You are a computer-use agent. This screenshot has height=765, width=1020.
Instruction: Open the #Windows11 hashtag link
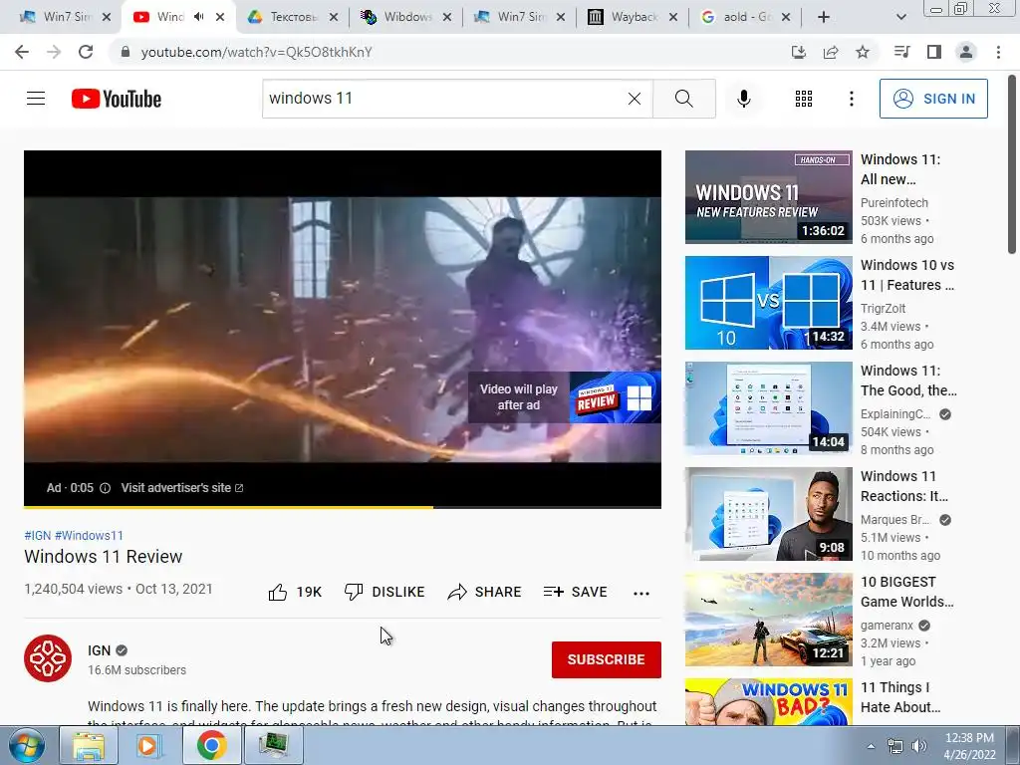89,535
